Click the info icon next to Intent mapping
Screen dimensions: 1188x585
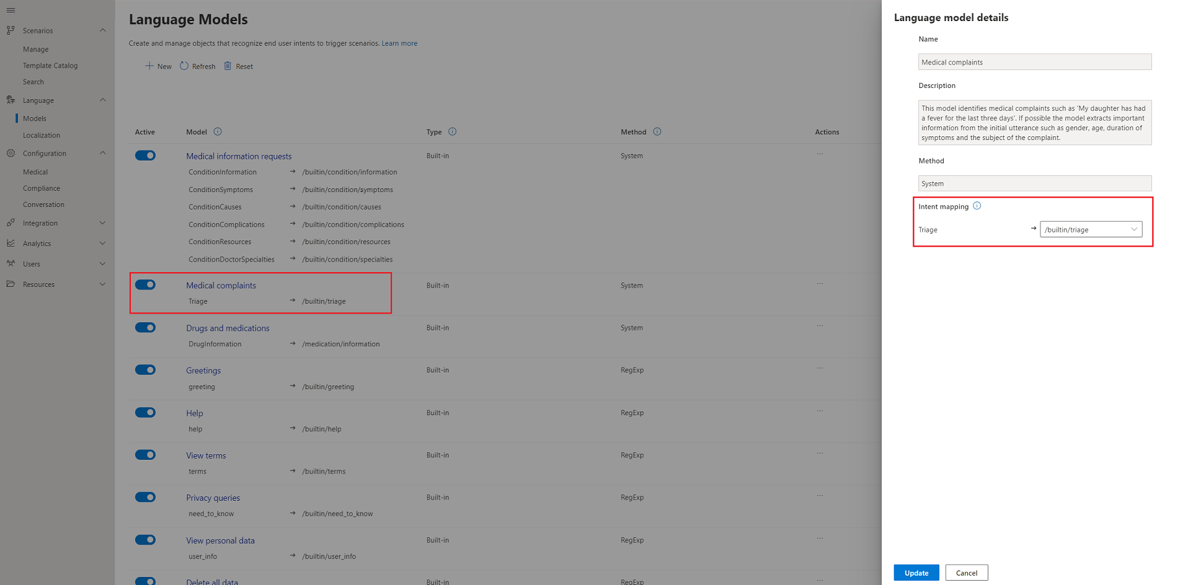(x=978, y=206)
